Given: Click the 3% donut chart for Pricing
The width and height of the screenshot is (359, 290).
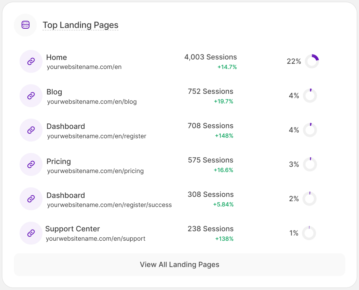Looking at the screenshot, I should [310, 164].
